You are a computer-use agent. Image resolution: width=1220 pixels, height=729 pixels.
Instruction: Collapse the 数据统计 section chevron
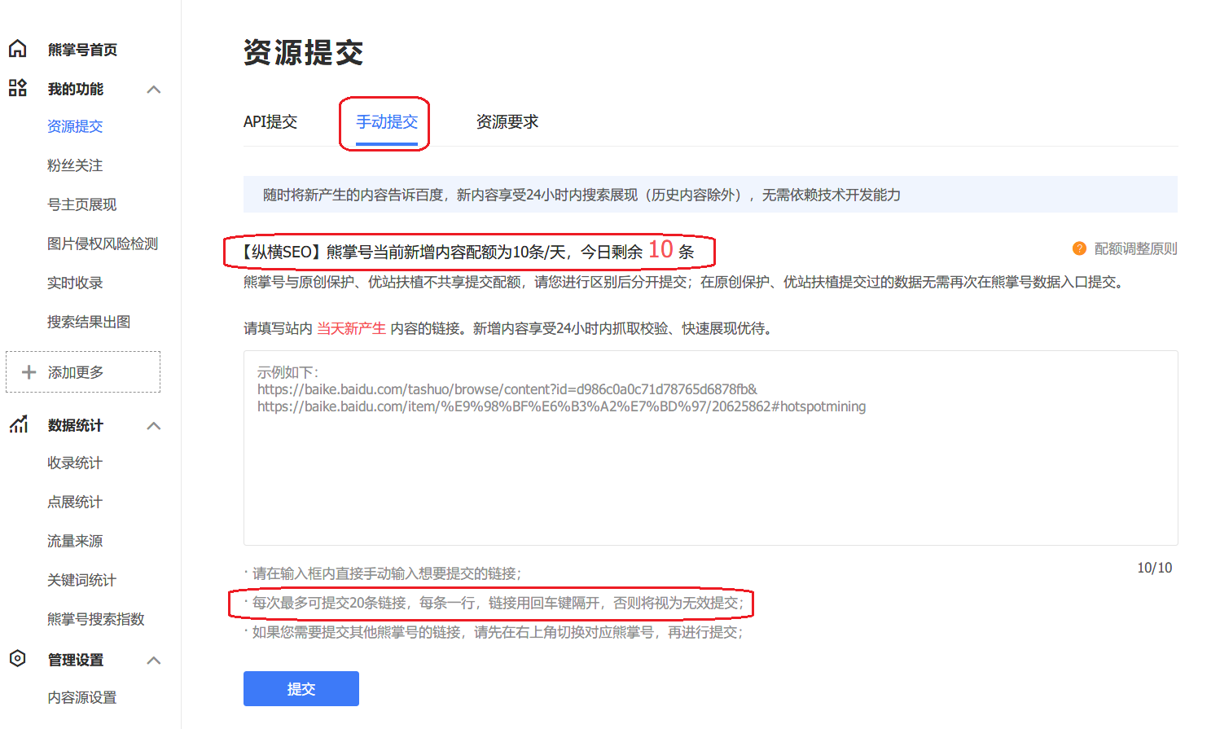point(154,424)
